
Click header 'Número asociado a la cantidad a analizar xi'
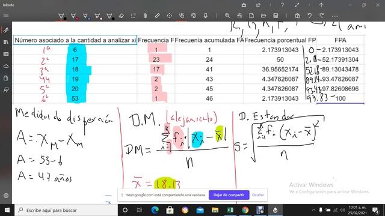point(75,40)
